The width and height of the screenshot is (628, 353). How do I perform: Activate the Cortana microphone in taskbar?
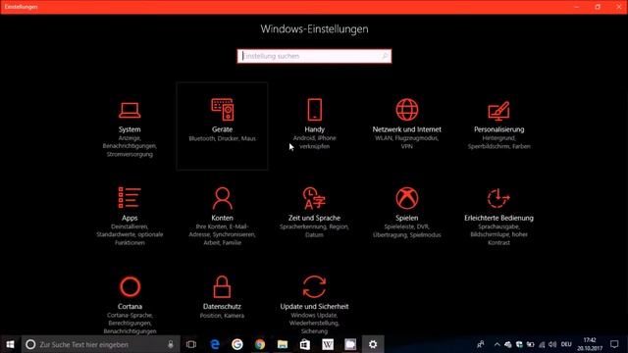(171, 344)
